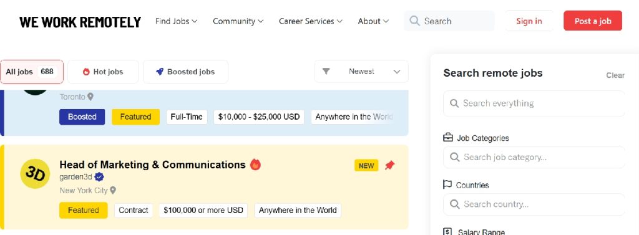Image resolution: width=639 pixels, height=235 pixels.
Task: Expand the Community menu
Action: [238, 21]
